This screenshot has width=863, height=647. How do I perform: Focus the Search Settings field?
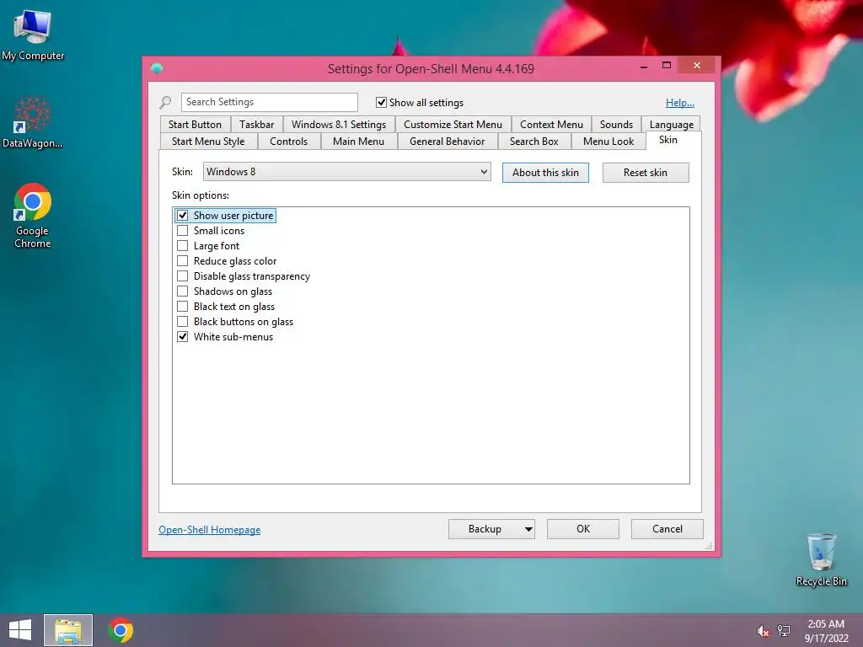pos(269,102)
